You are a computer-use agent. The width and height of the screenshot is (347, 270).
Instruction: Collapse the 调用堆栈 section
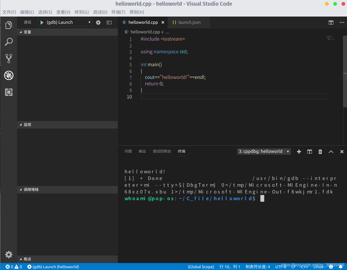pos(67,190)
